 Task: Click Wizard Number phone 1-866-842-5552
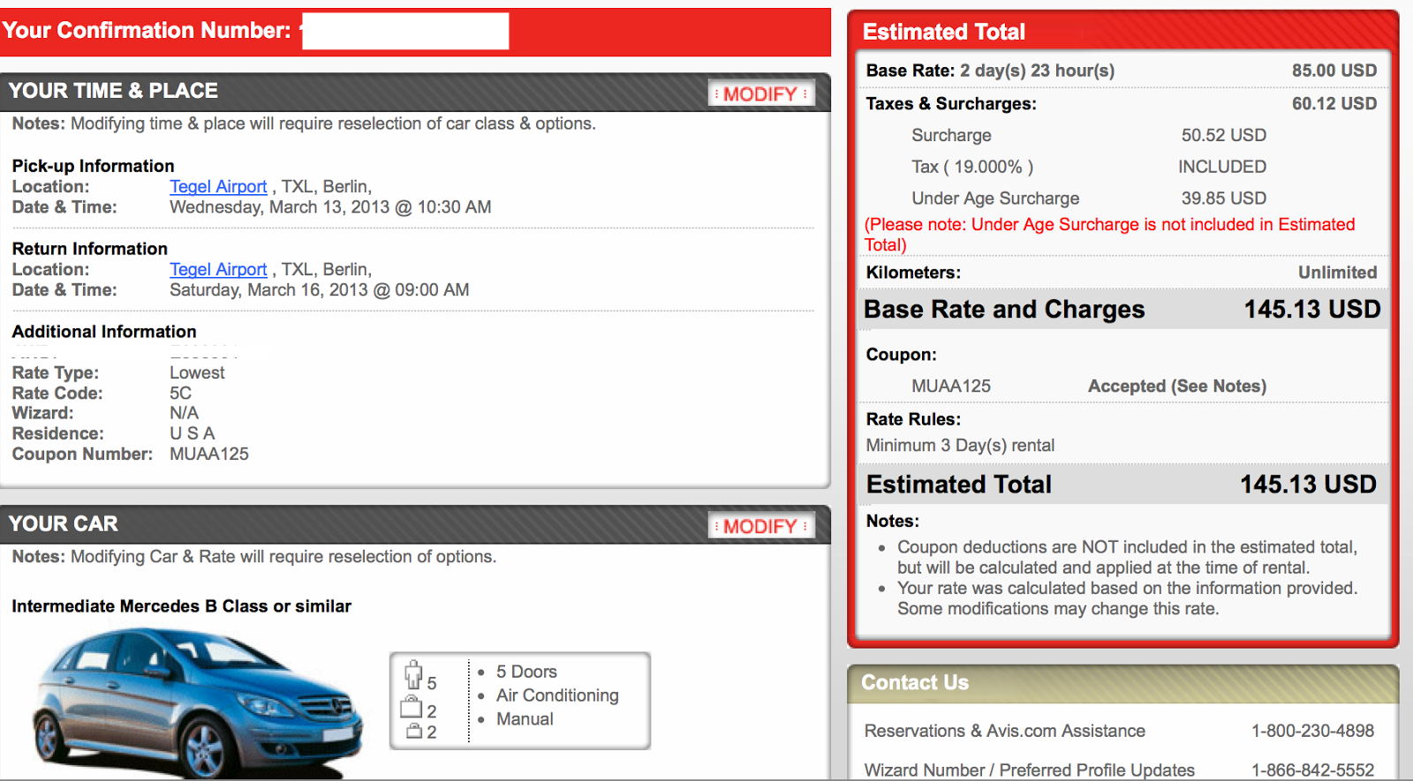point(1312,770)
